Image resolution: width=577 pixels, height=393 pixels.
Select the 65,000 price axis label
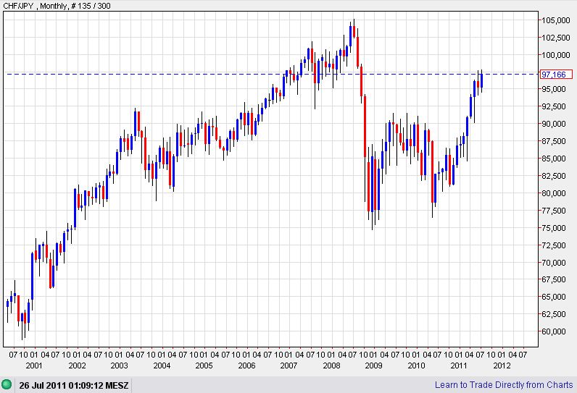554,297
